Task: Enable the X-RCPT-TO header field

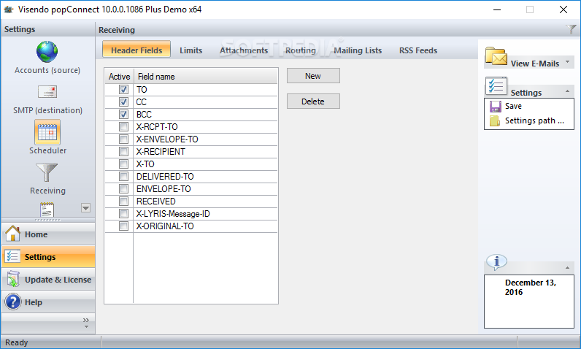Action: [x=123, y=127]
